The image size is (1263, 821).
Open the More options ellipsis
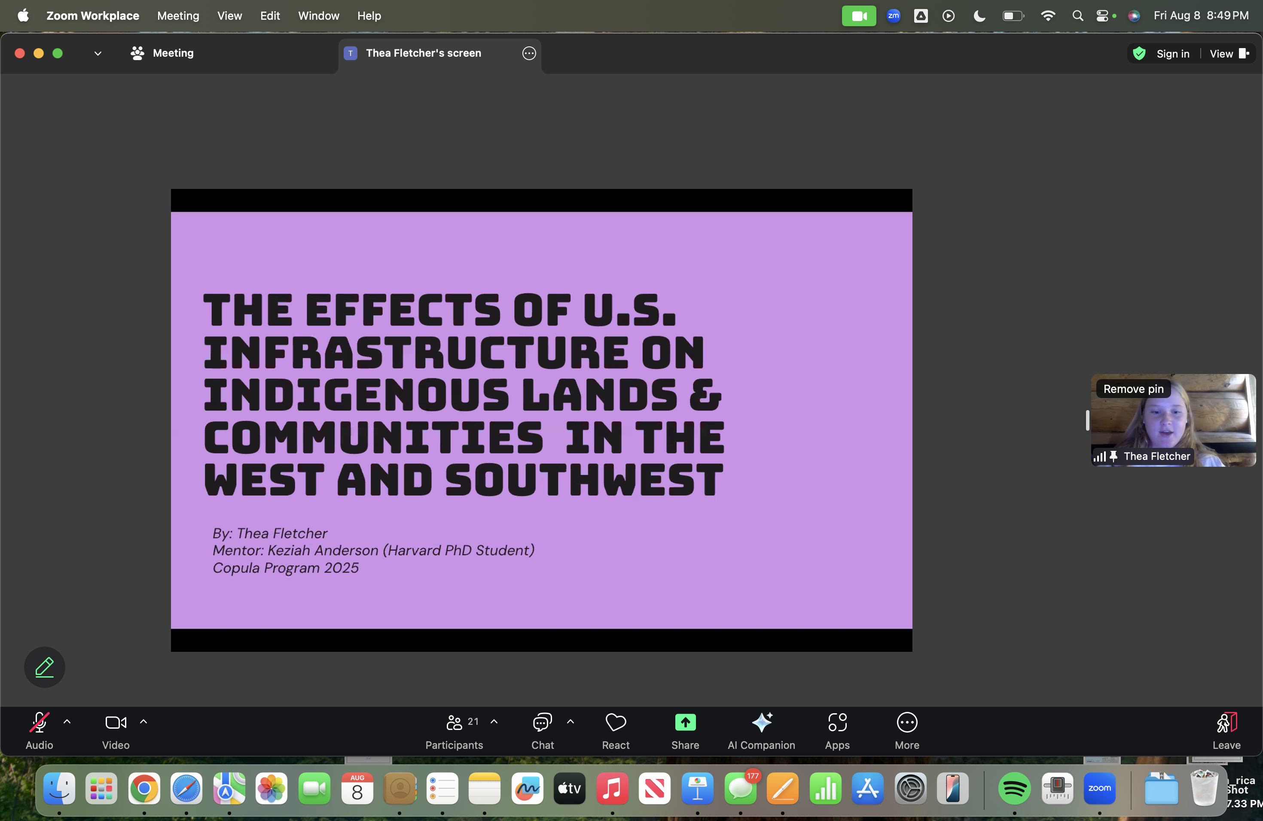907,722
